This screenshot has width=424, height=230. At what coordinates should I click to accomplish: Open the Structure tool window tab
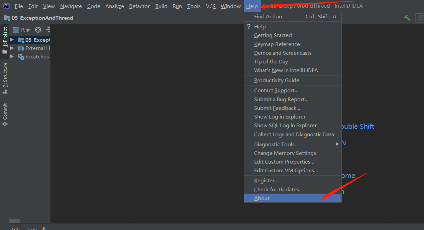(x=5, y=78)
